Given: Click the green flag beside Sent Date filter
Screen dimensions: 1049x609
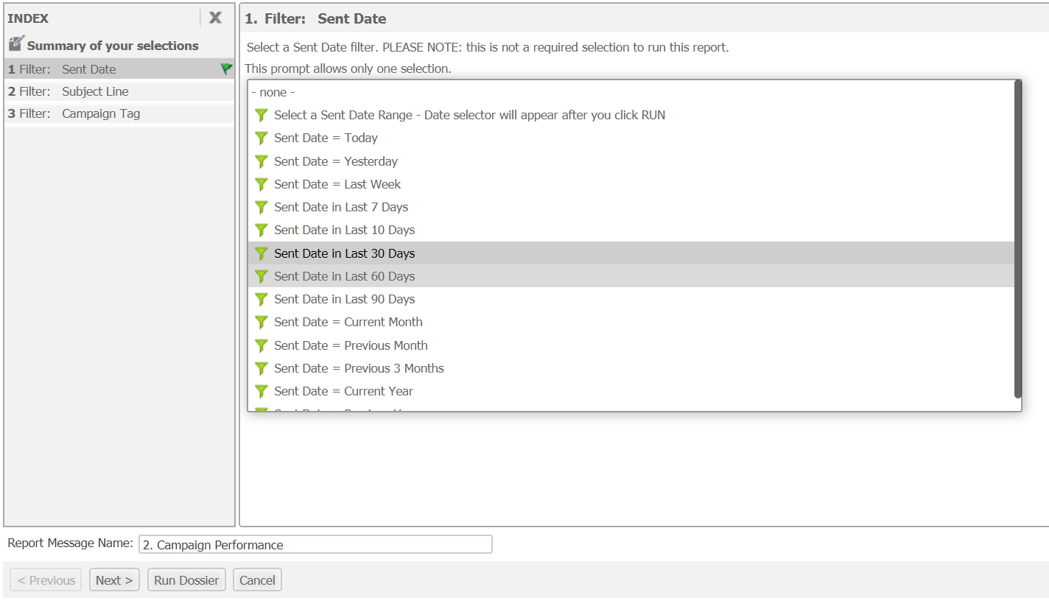Looking at the screenshot, I should point(226,68).
